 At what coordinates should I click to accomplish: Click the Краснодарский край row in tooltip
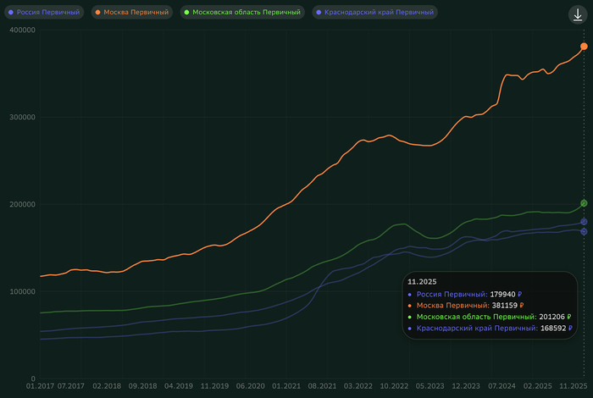tap(489, 328)
